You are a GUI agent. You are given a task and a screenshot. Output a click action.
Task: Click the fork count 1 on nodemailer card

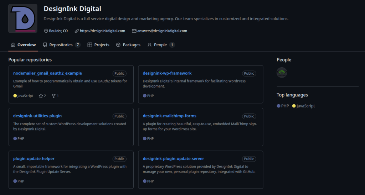coord(58,96)
